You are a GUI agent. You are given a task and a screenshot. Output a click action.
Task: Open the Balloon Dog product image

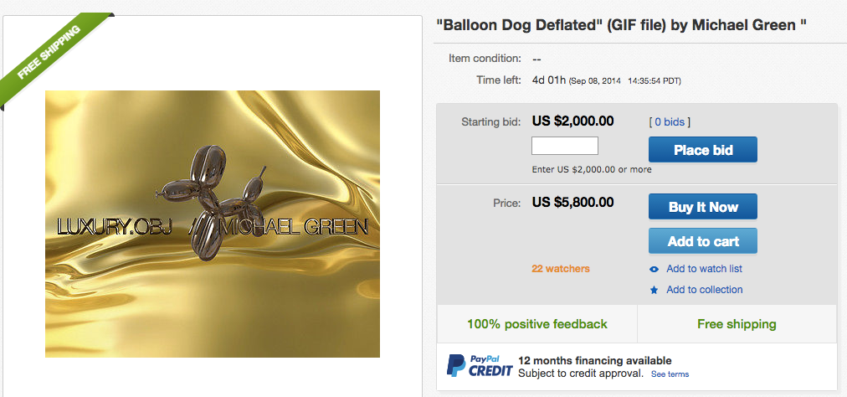click(213, 224)
